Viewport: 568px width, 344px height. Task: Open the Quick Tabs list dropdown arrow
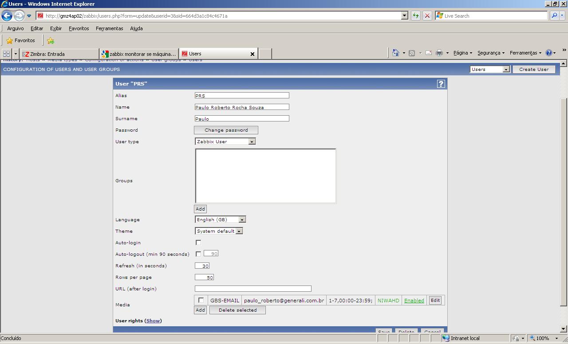(x=16, y=54)
